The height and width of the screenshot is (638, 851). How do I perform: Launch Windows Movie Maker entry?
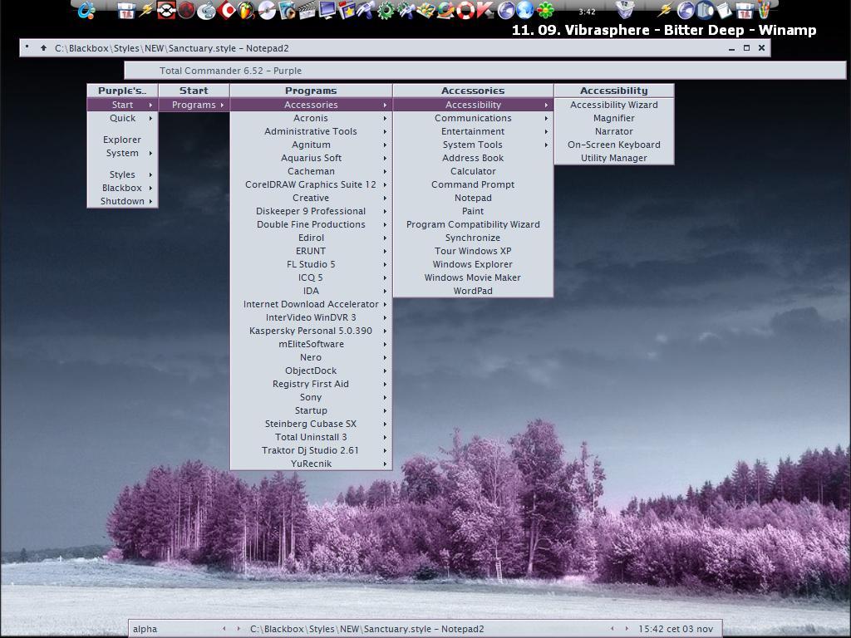(x=473, y=277)
